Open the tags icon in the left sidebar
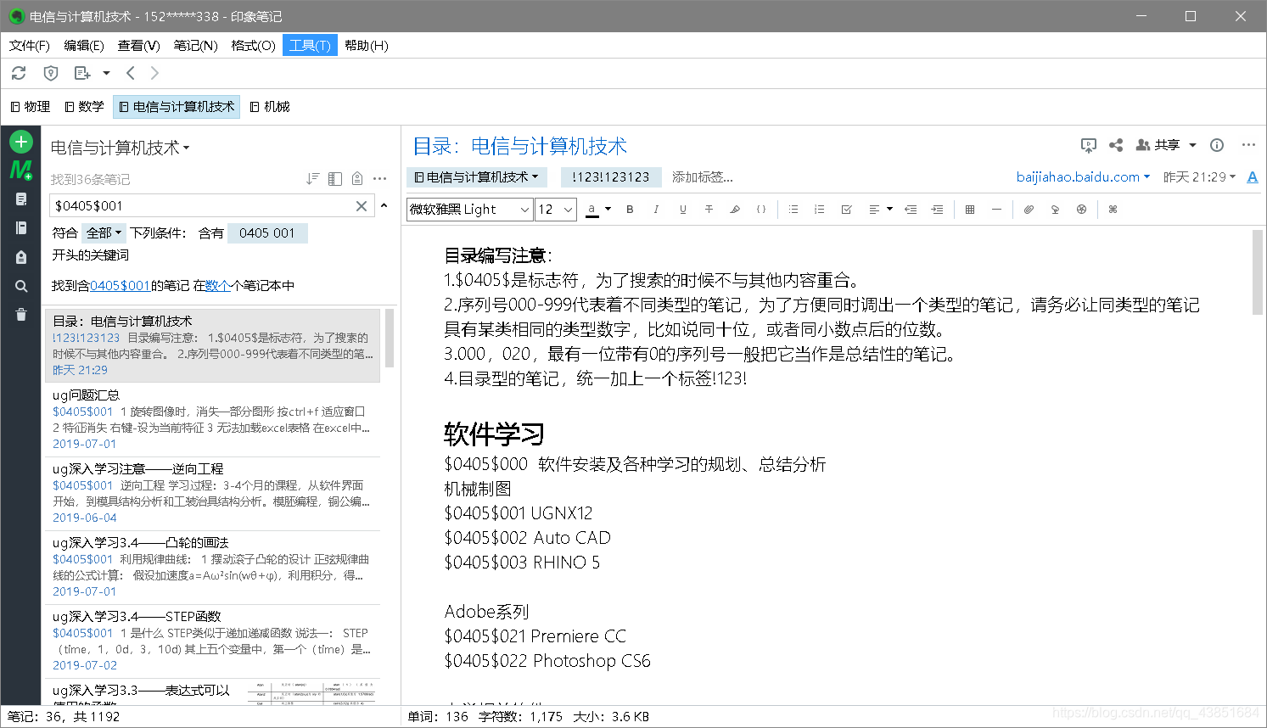 (x=21, y=257)
